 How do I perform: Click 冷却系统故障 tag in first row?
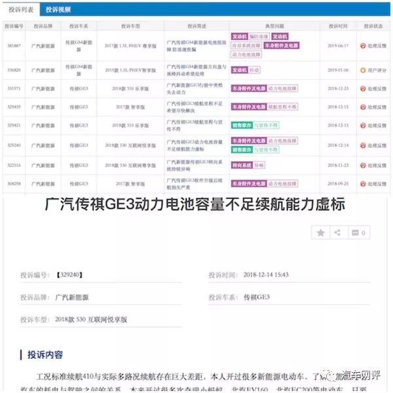[246, 45]
